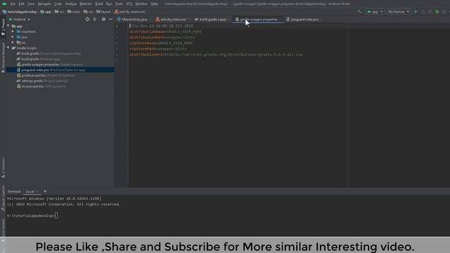Select proguard-rules.pro in project tree
The height and width of the screenshot is (253, 450).
[x=51, y=70]
